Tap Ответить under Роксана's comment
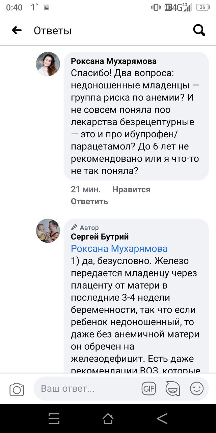This screenshot has height=433, width=216. tap(89, 202)
